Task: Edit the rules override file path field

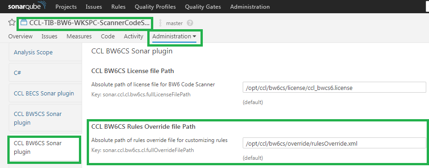Action: click(334, 143)
